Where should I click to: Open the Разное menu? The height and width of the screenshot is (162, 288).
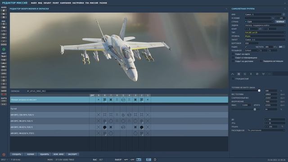click(103, 3)
